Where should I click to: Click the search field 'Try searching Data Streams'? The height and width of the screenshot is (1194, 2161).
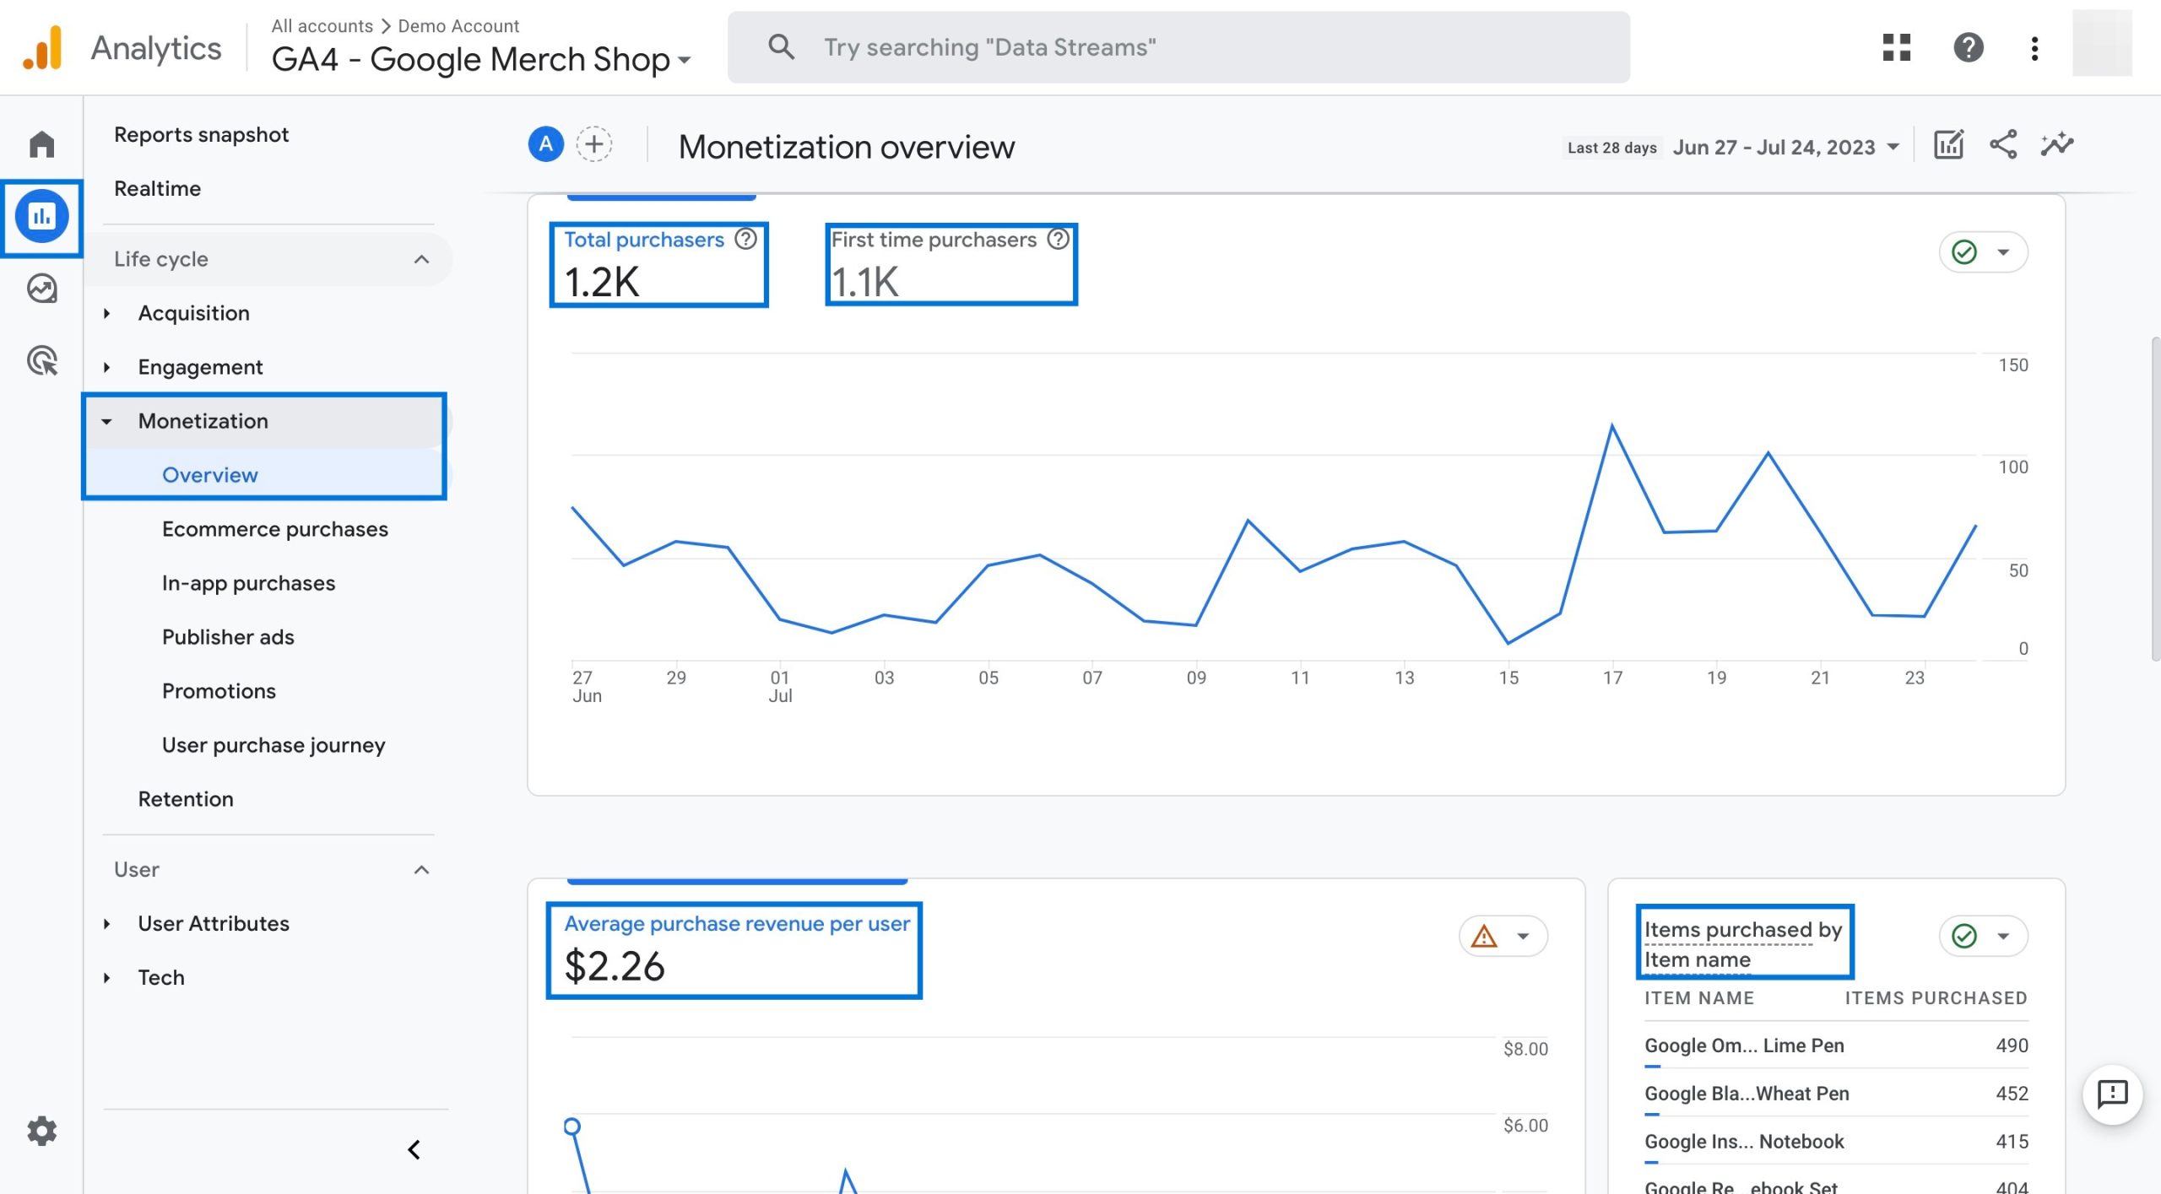[x=1178, y=47]
